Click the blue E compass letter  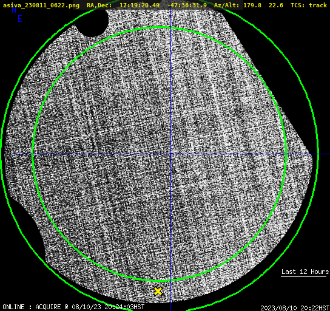[x=20, y=19]
